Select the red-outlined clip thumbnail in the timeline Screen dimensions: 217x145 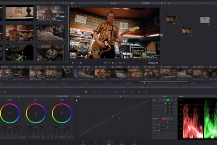click(37, 73)
